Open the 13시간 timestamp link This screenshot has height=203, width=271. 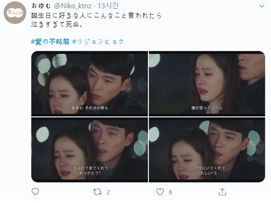tap(108, 6)
